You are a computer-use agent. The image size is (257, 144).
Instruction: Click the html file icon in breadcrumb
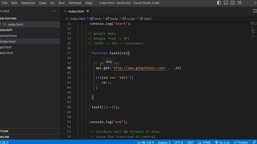[x=67, y=19]
